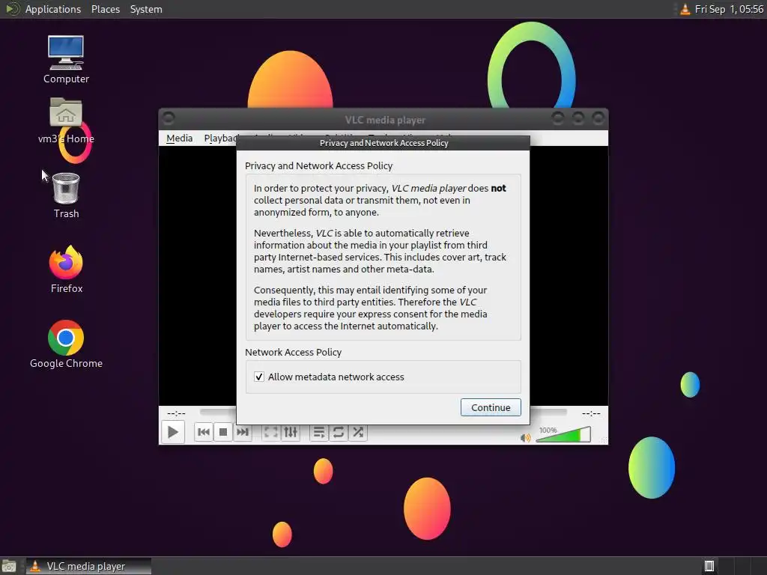
Task: Click the VLC window menu button at left of title bar
Action: click(169, 118)
